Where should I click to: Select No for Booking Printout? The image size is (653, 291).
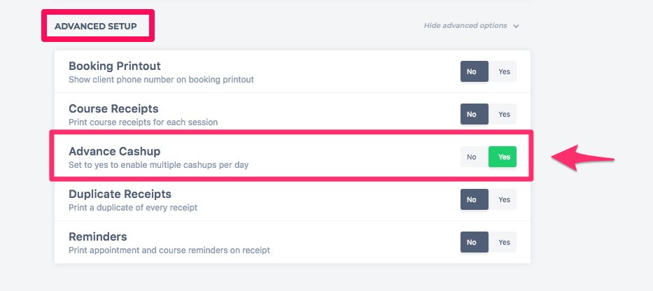pyautogui.click(x=474, y=71)
